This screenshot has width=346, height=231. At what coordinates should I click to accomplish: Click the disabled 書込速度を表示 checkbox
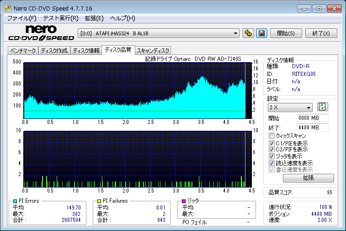[271, 169]
